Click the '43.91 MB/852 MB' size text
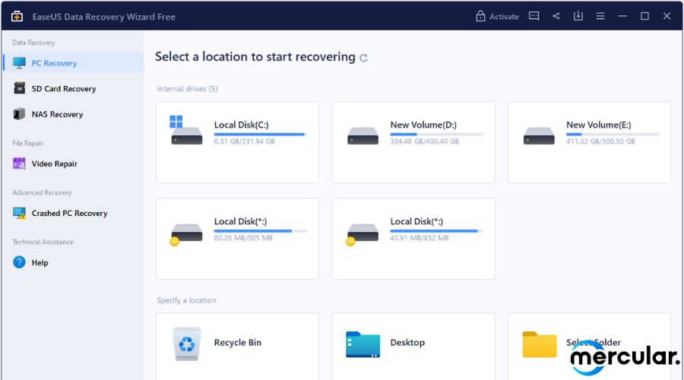Viewport: 684px width, 380px height. tap(420, 238)
